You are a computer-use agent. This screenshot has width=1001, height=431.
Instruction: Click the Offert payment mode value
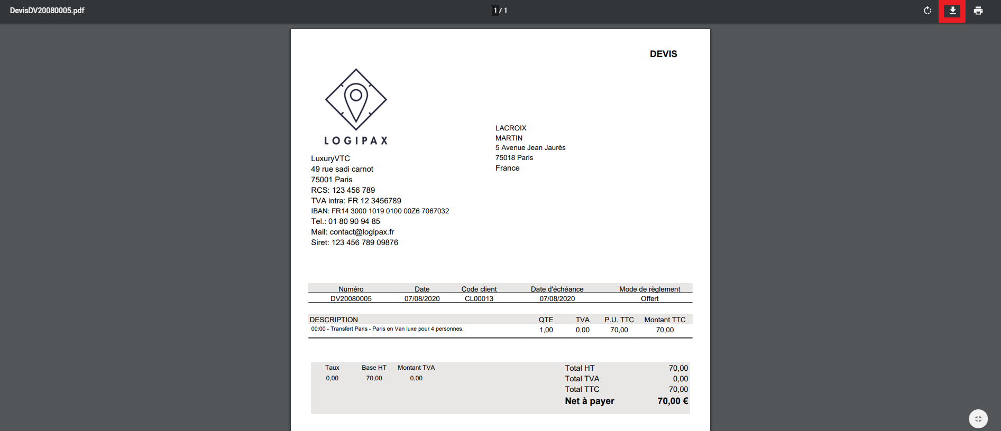coord(649,299)
